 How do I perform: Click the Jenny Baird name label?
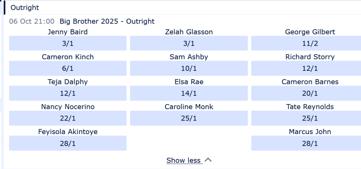tap(68, 32)
